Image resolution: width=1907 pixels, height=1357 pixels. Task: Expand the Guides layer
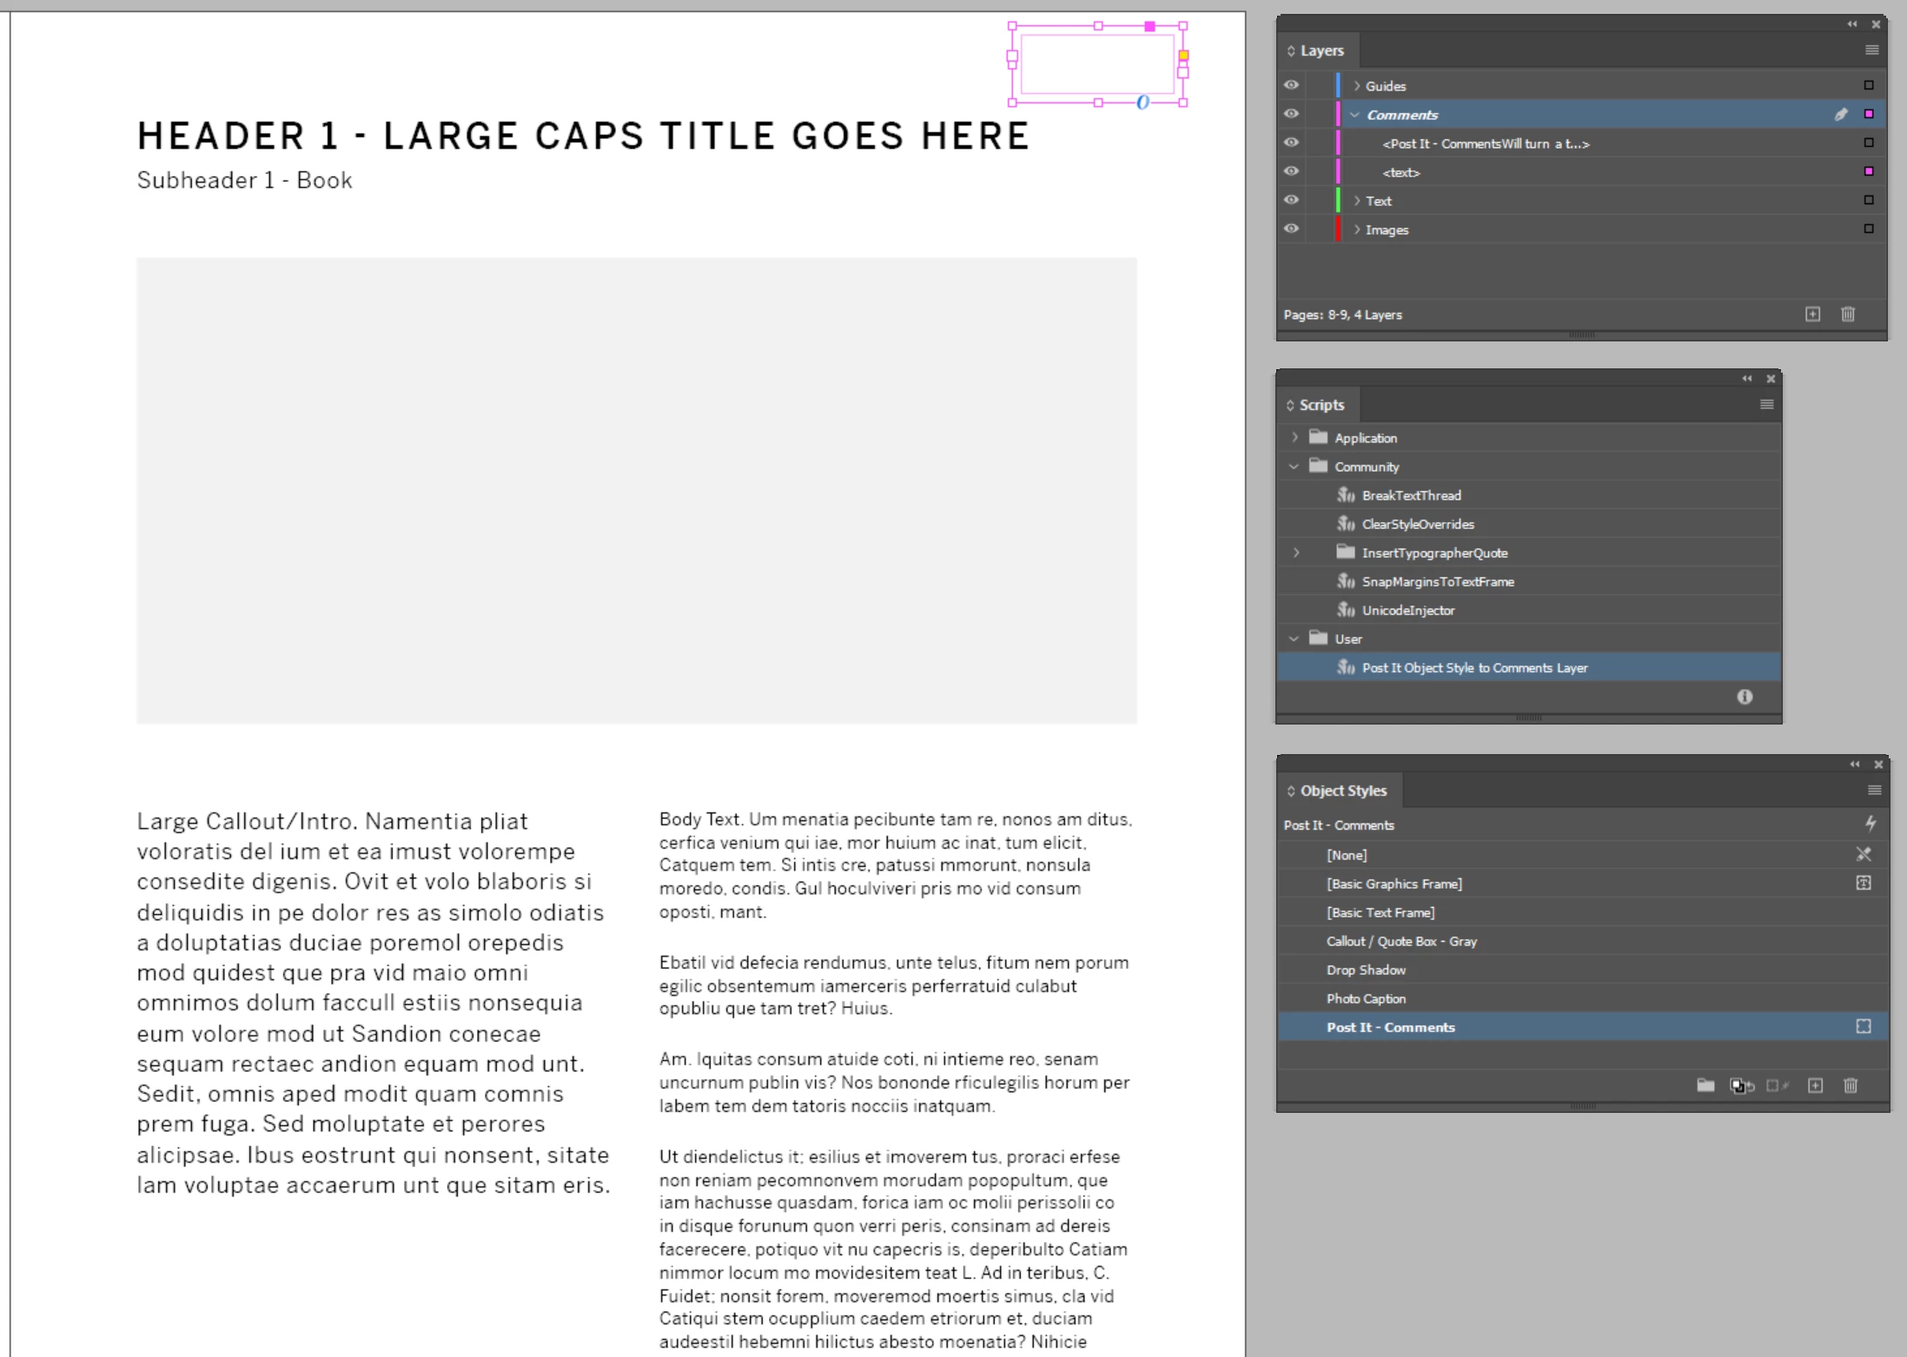point(1356,86)
